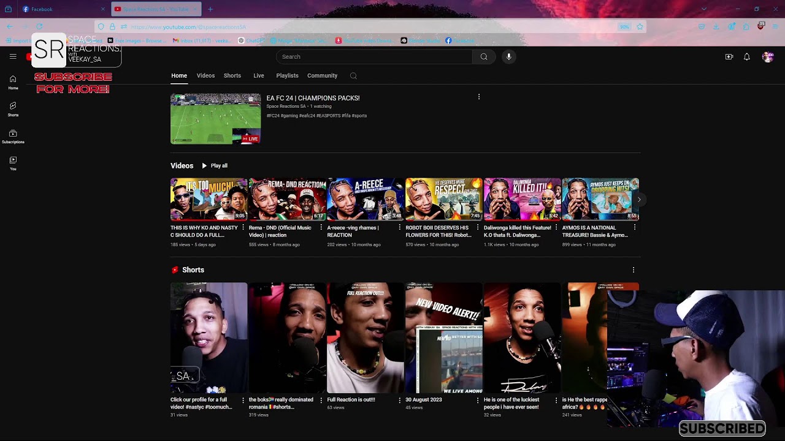The width and height of the screenshot is (785, 441).
Task: Open the browser application menu
Action: click(776, 27)
